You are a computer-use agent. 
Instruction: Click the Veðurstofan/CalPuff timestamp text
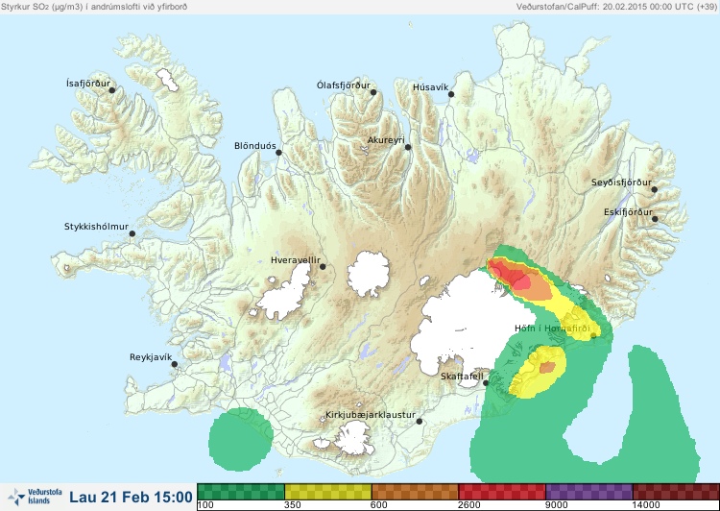click(x=615, y=7)
